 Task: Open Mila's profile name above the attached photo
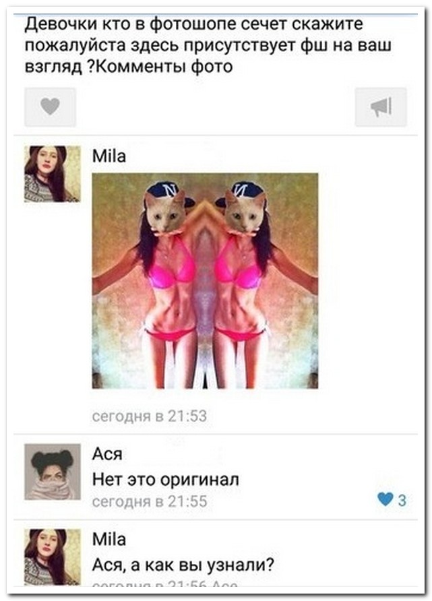point(109,156)
